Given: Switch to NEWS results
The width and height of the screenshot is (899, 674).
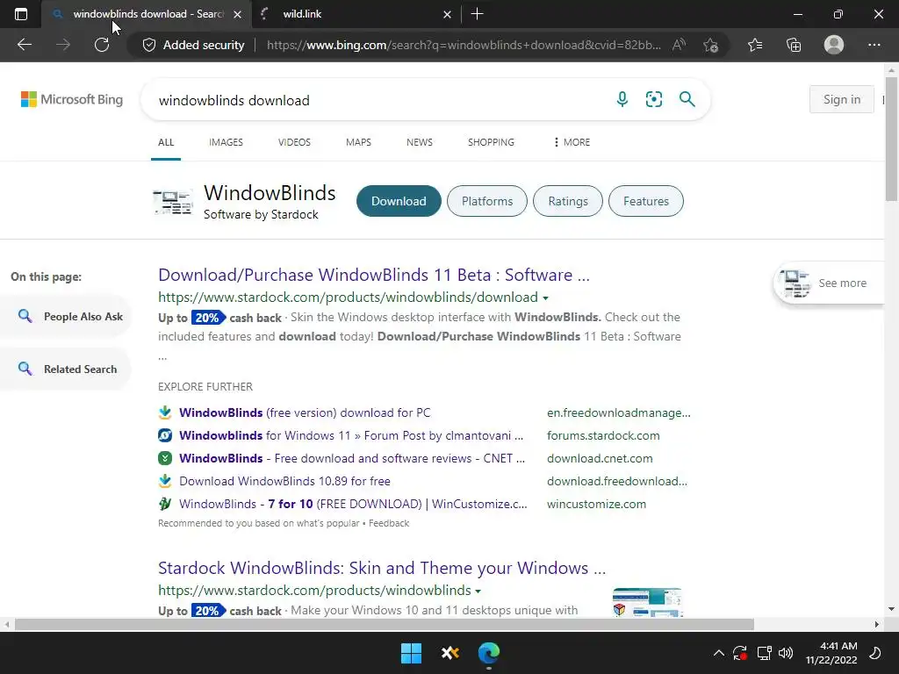Looking at the screenshot, I should click(x=419, y=142).
